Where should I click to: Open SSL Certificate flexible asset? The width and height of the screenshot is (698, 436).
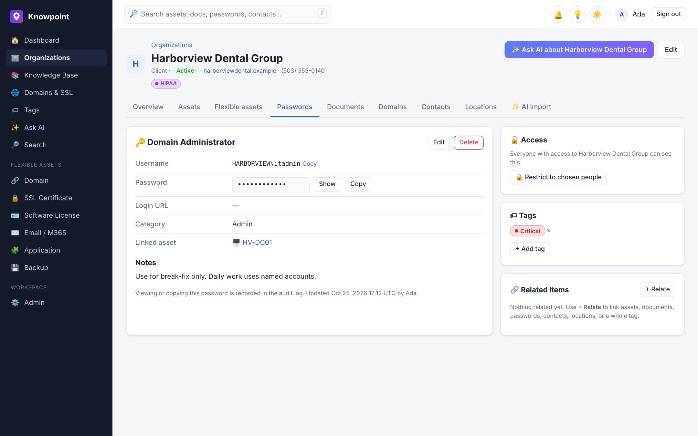tap(56, 198)
